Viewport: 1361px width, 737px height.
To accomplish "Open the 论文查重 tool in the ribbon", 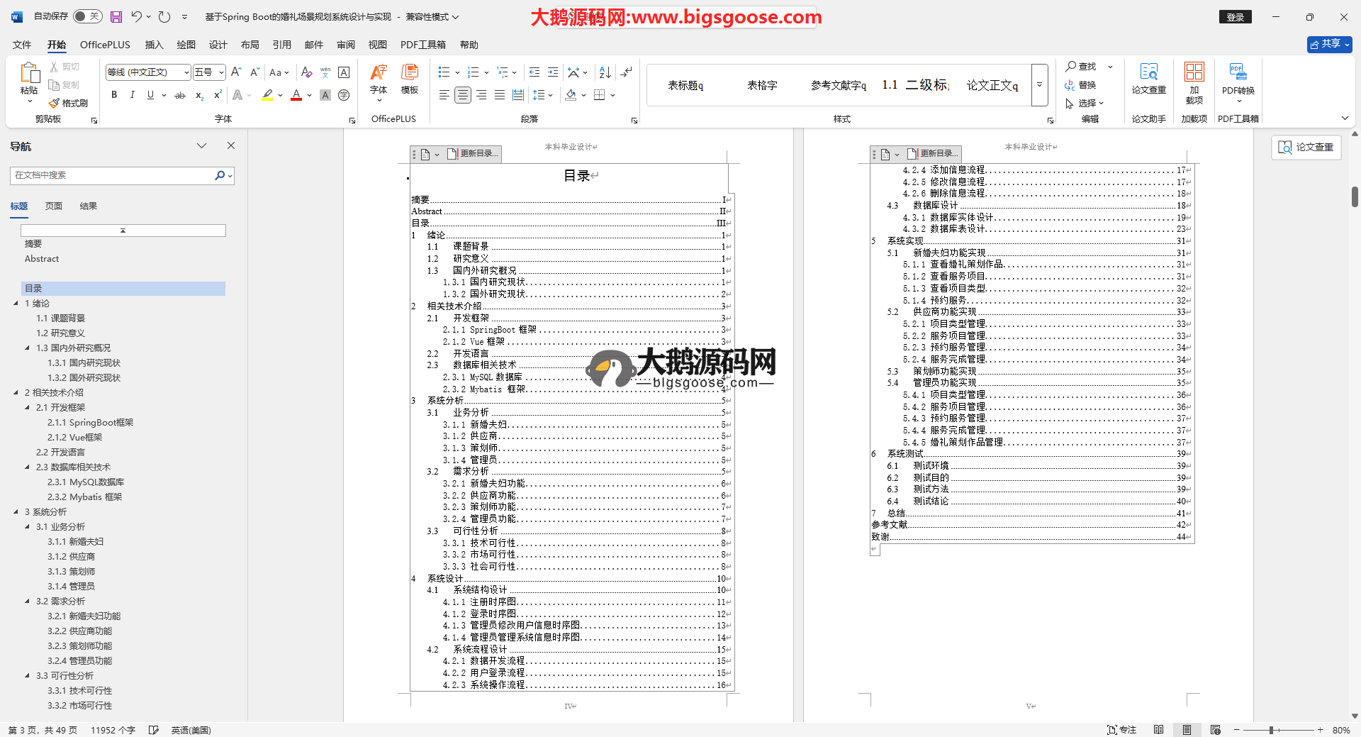I will pyautogui.click(x=1148, y=79).
